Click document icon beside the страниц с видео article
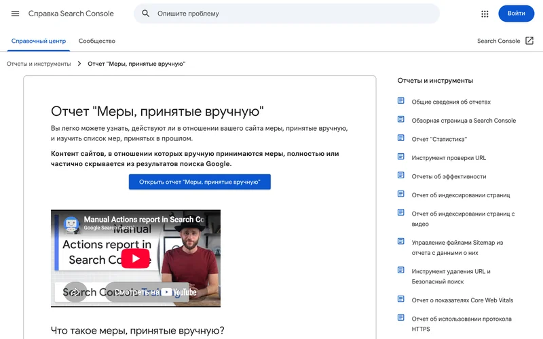The image size is (543, 339). 401,212
